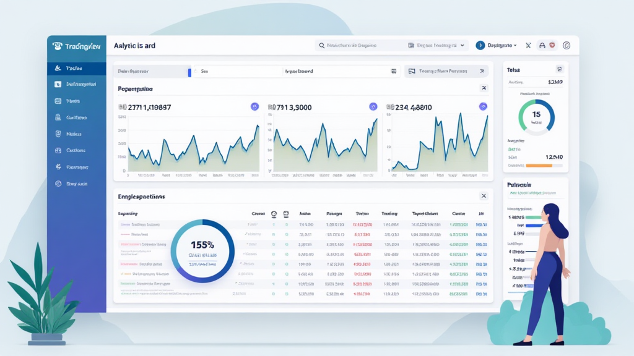Close the lower table panel
Screen dimensions: 634x356
tap(484, 196)
